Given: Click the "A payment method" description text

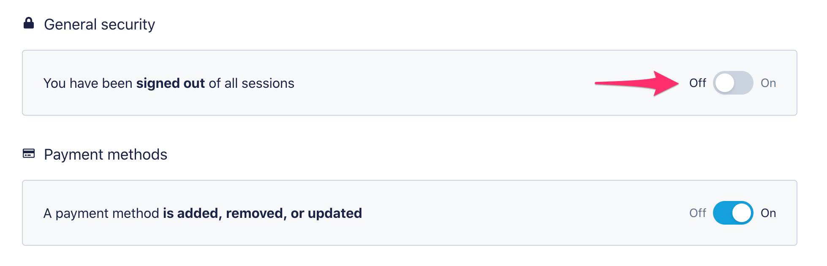Looking at the screenshot, I should click(101, 213).
